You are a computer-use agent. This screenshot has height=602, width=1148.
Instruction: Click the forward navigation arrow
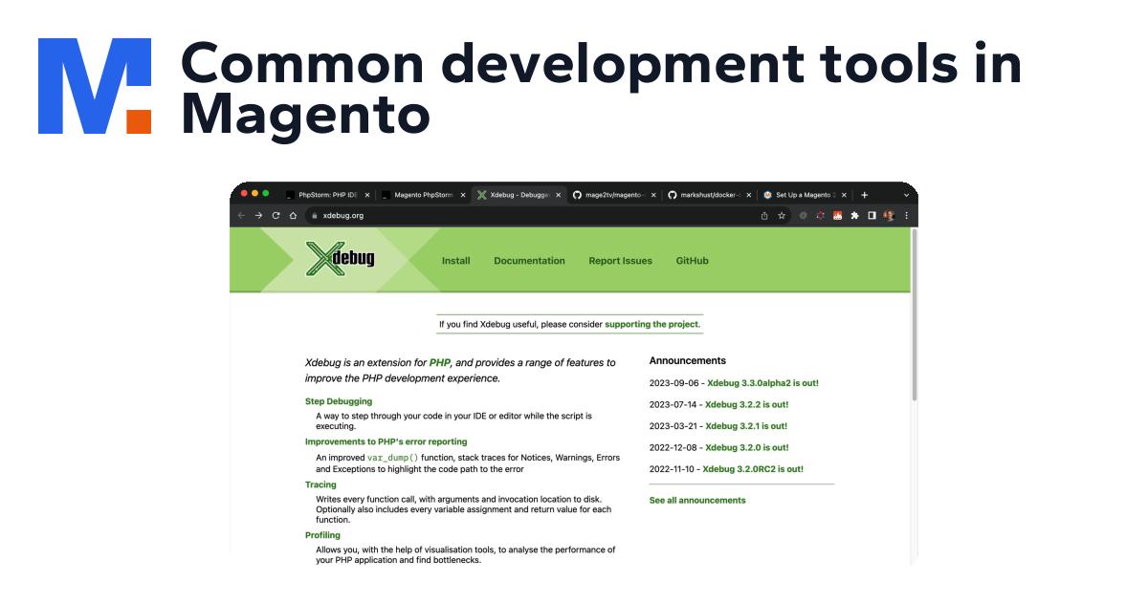[x=258, y=216]
